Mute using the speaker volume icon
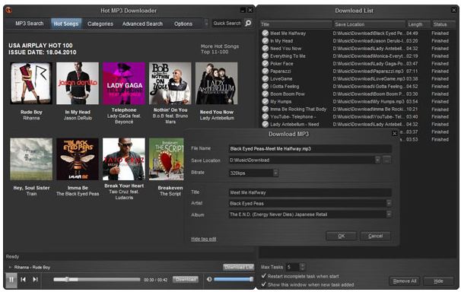 pos(209,279)
